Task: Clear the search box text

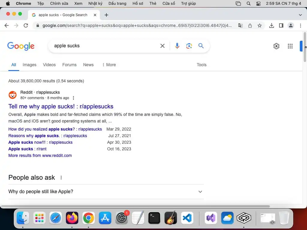Action: tap(162, 46)
